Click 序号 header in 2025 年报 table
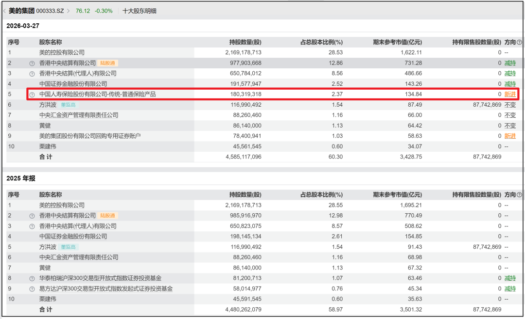 point(14,195)
